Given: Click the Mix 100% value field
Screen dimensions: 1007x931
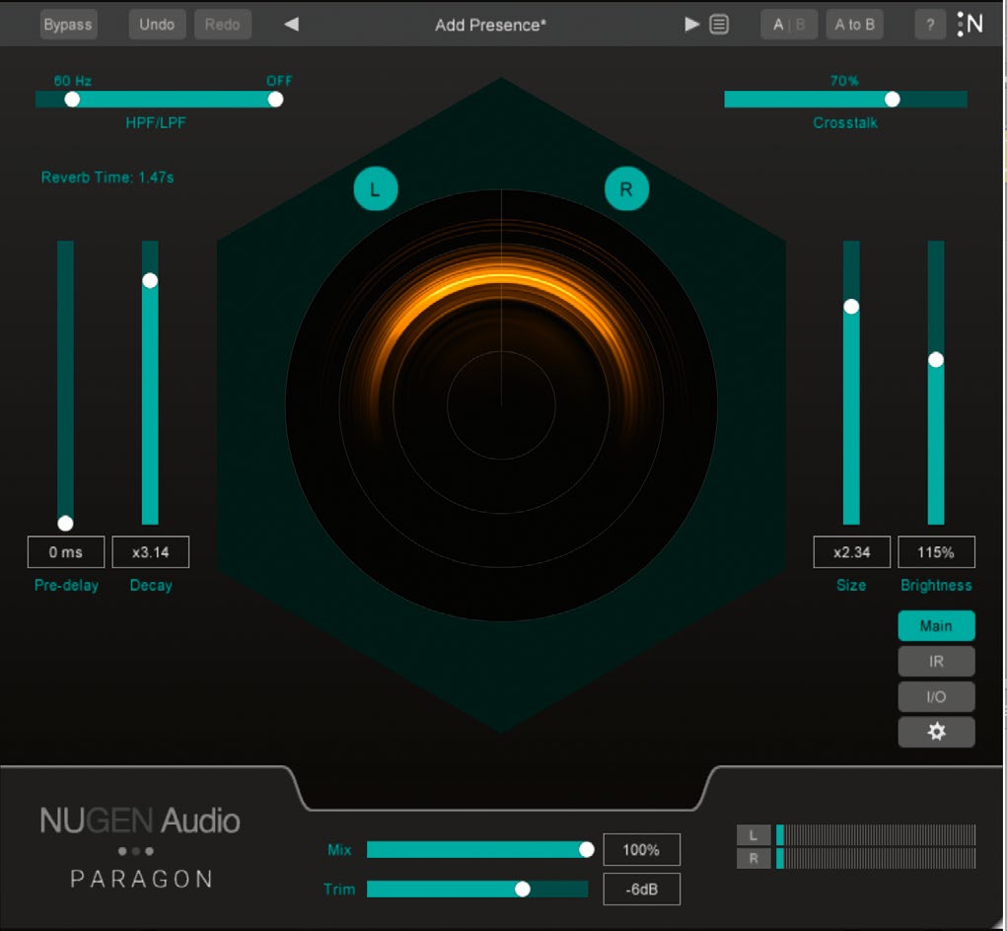Looking at the screenshot, I should pos(641,849).
